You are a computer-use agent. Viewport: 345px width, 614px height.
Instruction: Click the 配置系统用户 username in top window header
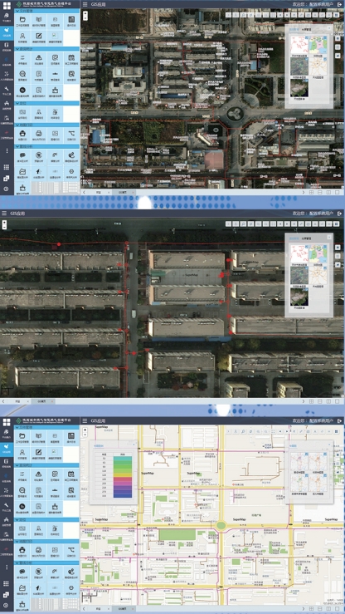(321, 4)
